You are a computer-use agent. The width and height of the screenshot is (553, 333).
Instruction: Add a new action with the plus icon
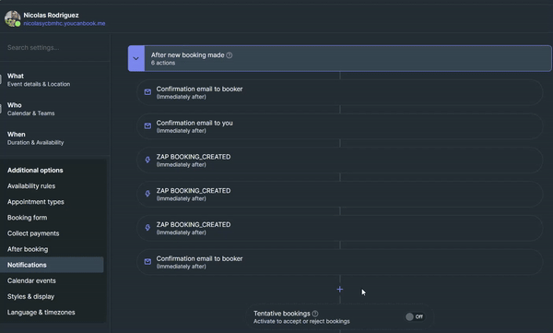(339, 290)
